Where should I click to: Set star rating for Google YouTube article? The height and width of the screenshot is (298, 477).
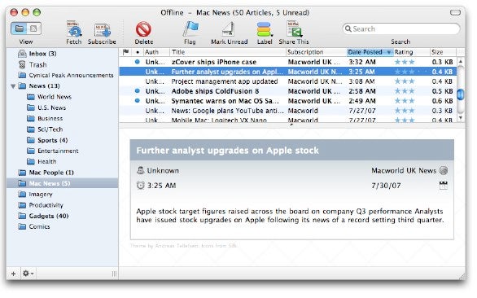405,111
